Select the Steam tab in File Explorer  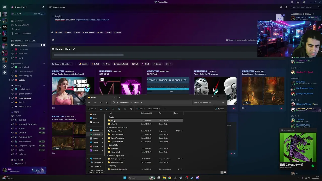(x=101, y=97)
